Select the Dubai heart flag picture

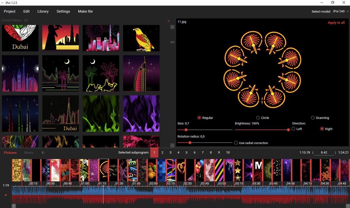pos(20,38)
